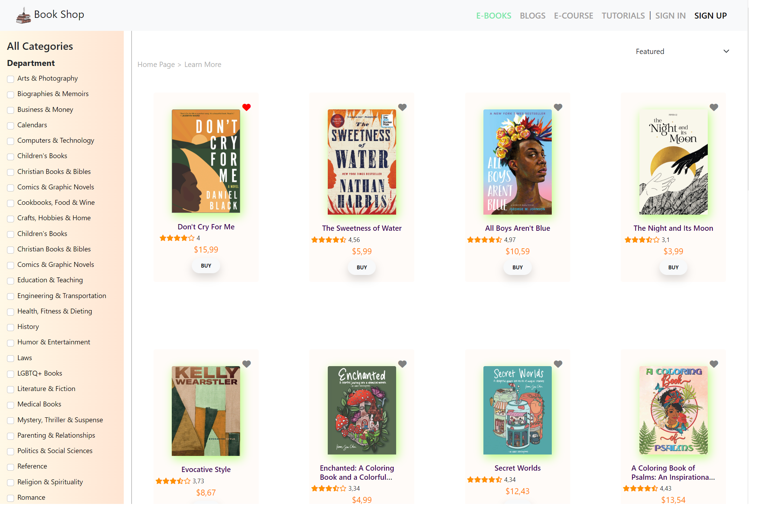Go to the BLOGS navigation item
This screenshot has width=760, height=505.
[x=532, y=16]
